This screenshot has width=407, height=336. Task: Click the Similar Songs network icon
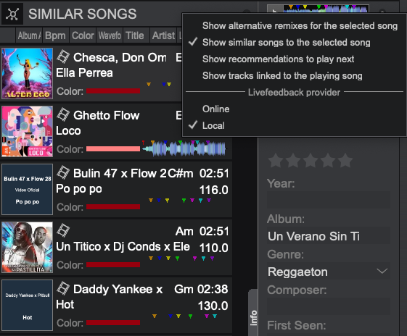pyautogui.click(x=12, y=14)
